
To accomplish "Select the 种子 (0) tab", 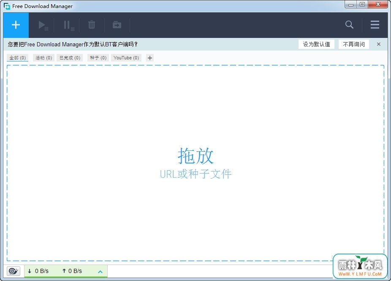I will [x=98, y=58].
